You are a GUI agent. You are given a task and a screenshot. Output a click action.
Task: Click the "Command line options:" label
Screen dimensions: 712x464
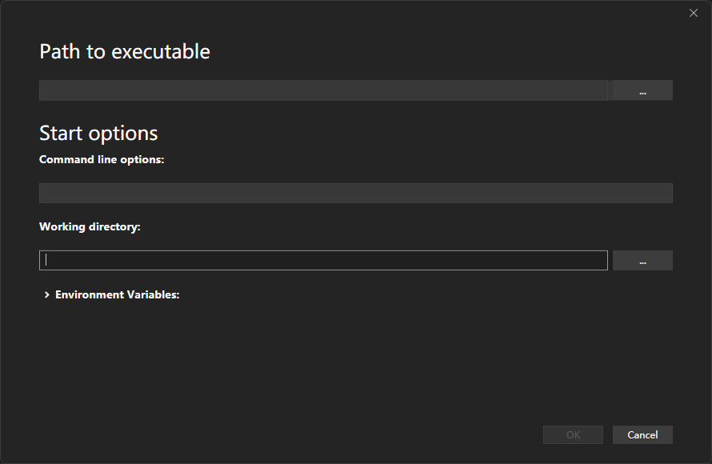102,159
